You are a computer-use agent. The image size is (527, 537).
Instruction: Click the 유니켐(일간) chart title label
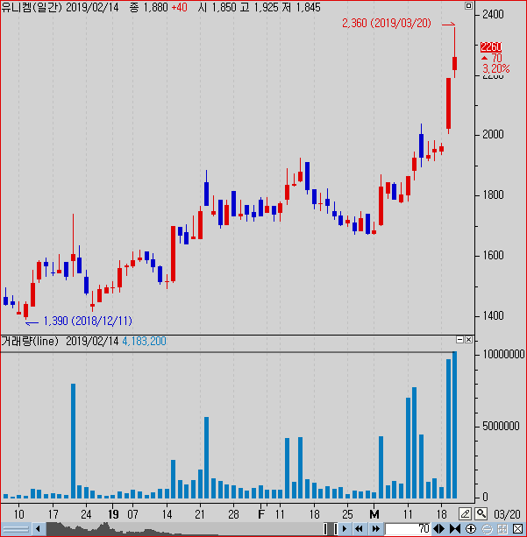pos(31,7)
